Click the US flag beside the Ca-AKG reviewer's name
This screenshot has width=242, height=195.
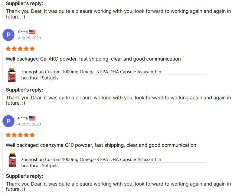coord(32,32)
